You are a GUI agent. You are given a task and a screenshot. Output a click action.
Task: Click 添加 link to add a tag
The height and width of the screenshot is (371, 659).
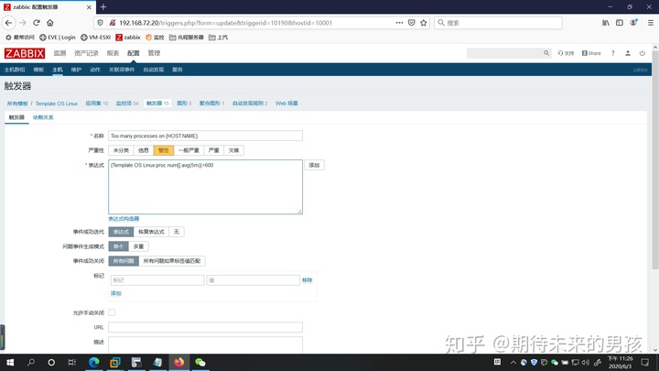click(x=116, y=293)
